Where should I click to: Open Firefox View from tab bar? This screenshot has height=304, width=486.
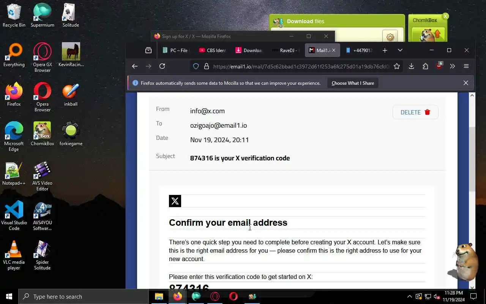coord(148,50)
